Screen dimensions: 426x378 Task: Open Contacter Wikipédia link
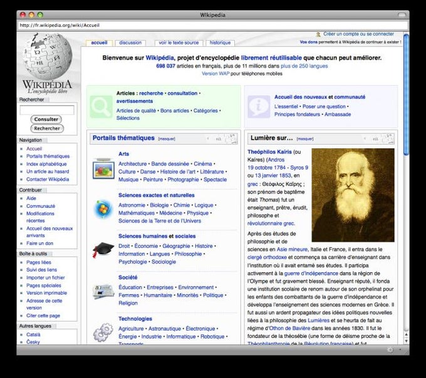(48, 179)
